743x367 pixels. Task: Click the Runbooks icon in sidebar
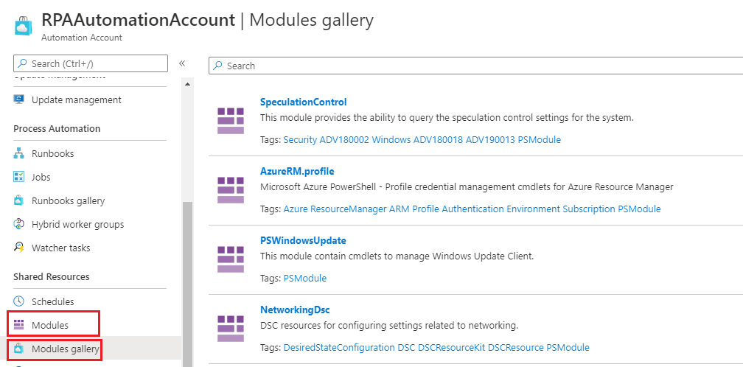click(x=19, y=153)
